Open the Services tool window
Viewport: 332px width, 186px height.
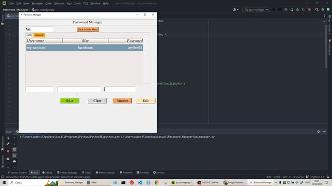[159, 173]
